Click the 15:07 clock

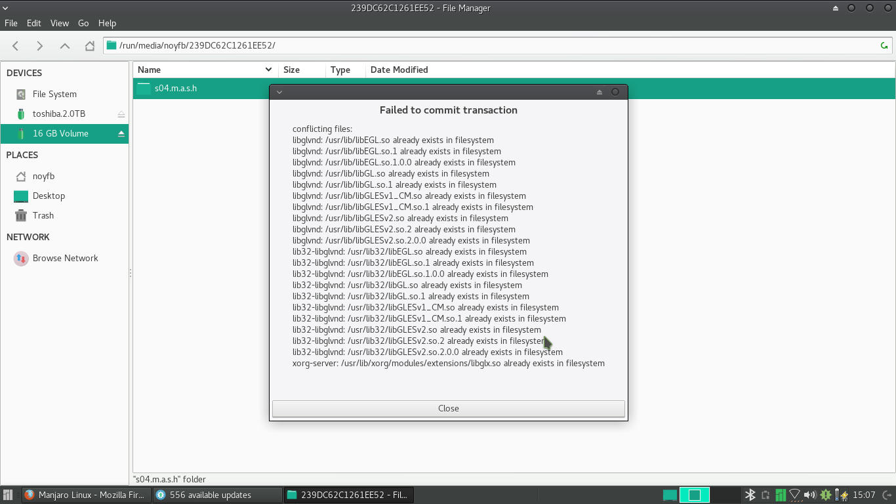click(865, 495)
